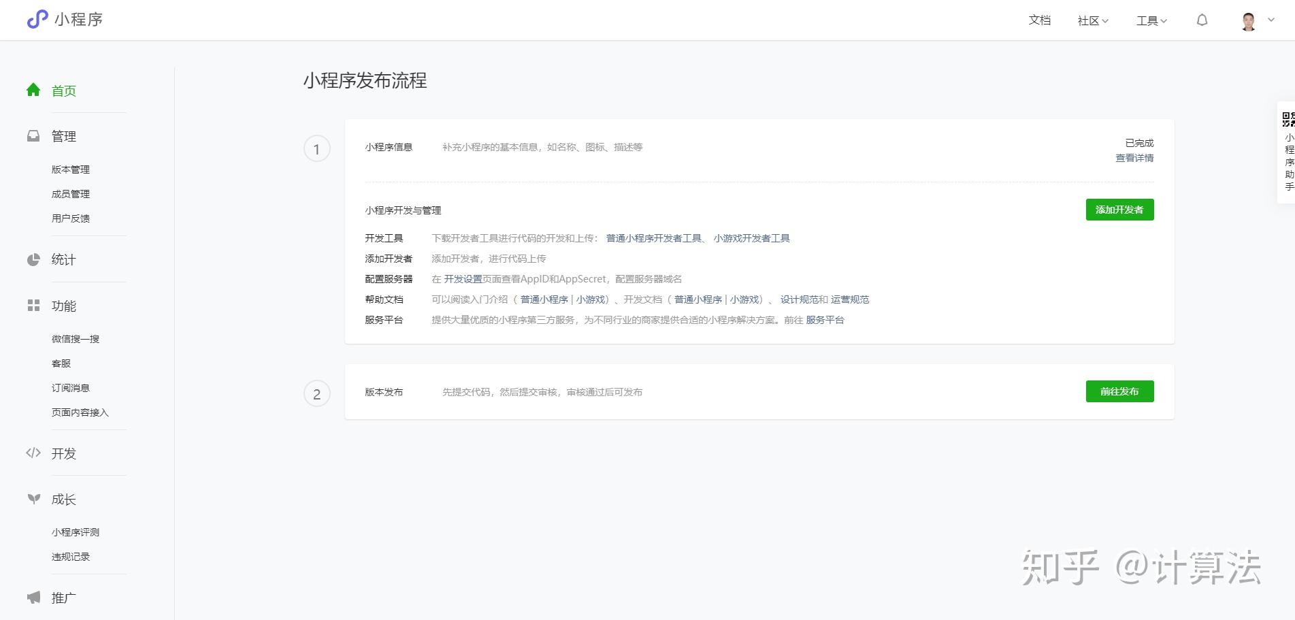Open 客服 in the sidebar
1295x620 pixels.
tap(61, 363)
